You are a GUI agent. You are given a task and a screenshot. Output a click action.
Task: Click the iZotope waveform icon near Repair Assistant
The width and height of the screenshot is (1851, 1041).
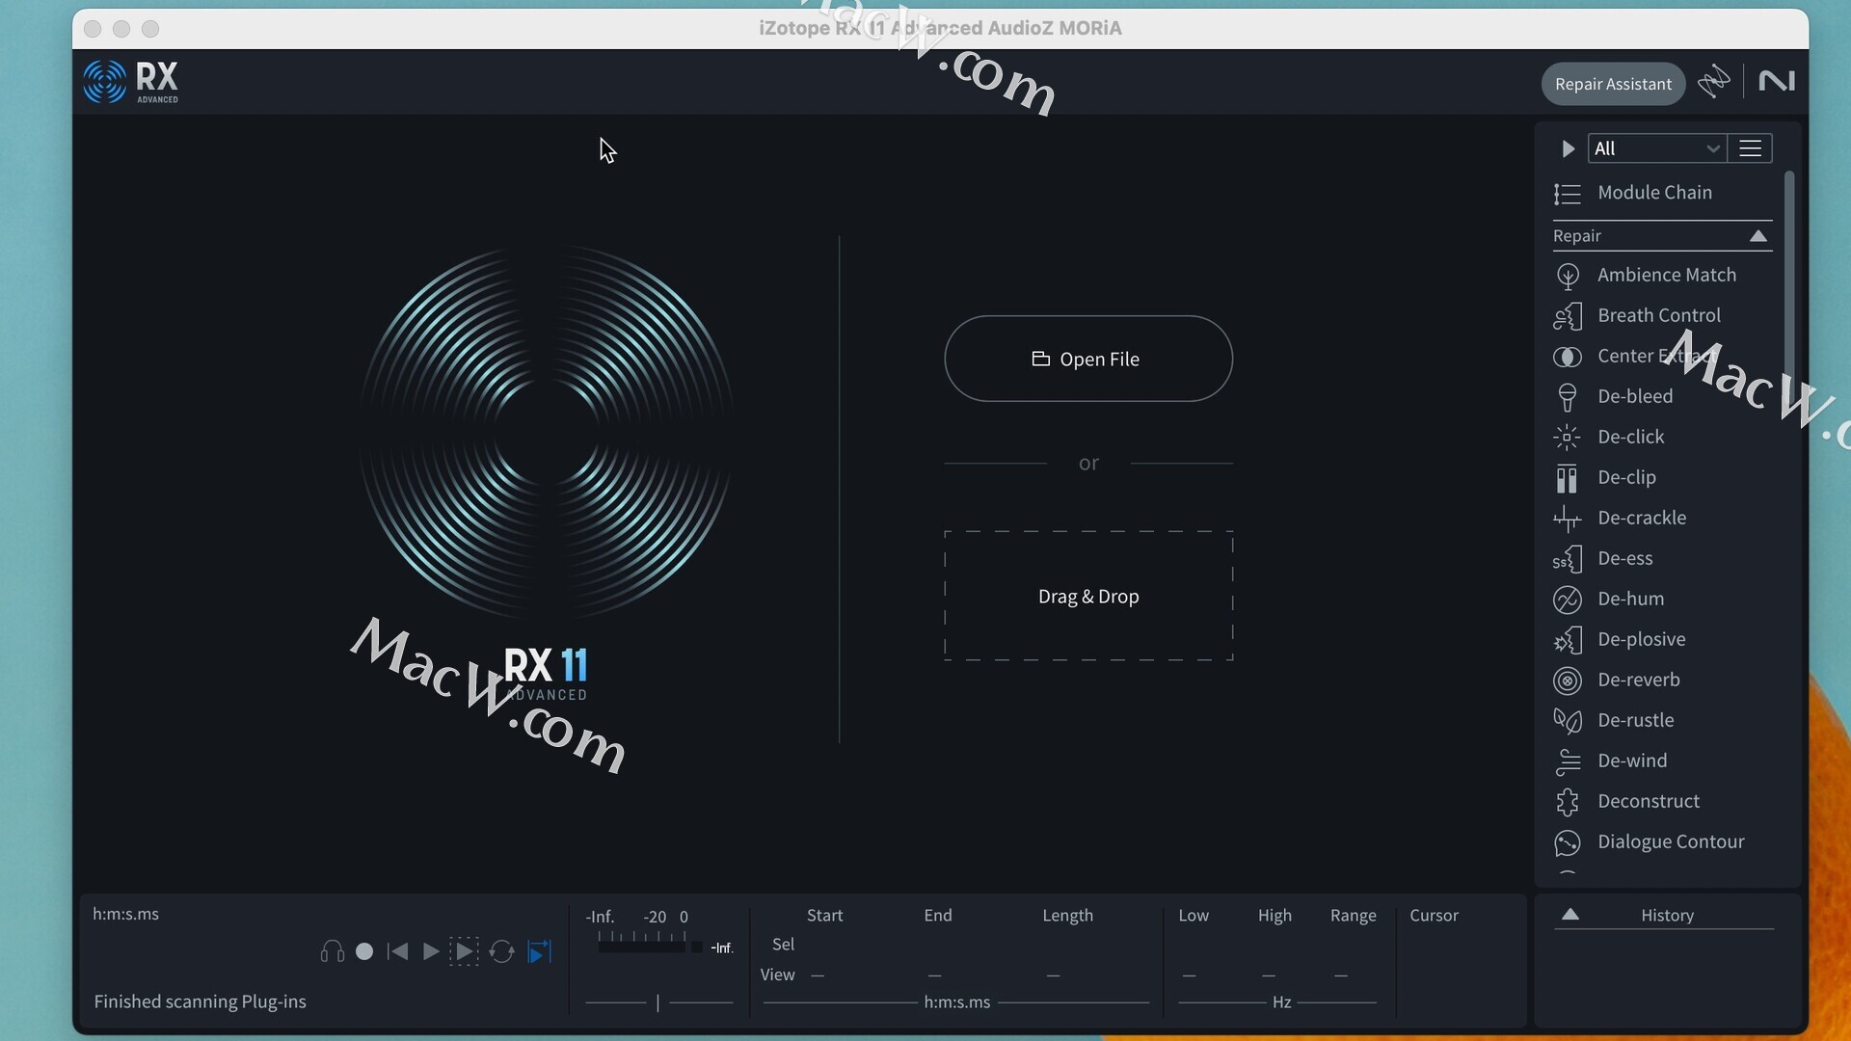click(1714, 82)
